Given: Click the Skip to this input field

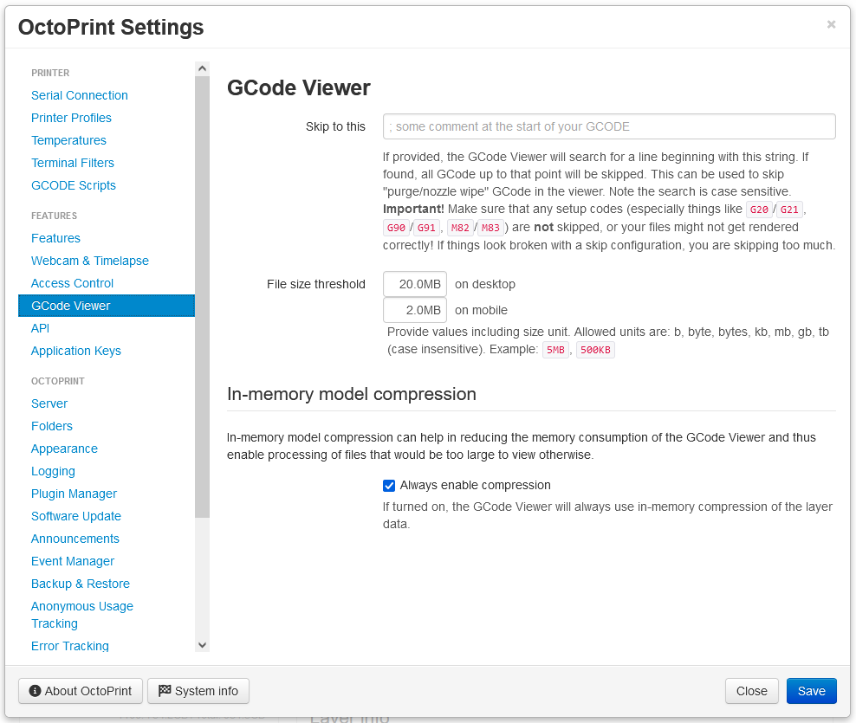Looking at the screenshot, I should pyautogui.click(x=609, y=126).
